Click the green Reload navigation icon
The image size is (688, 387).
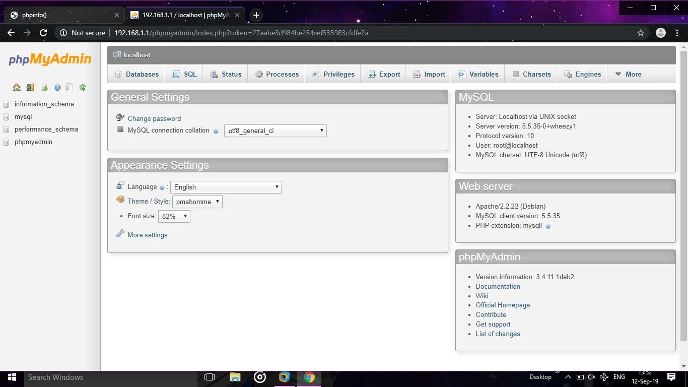pyautogui.click(x=83, y=88)
